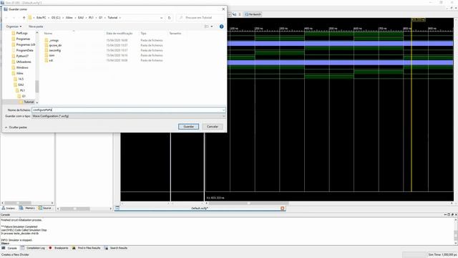Select Utilizadores in the folder tree
Screen dimensions: 458x258
tap(24, 62)
